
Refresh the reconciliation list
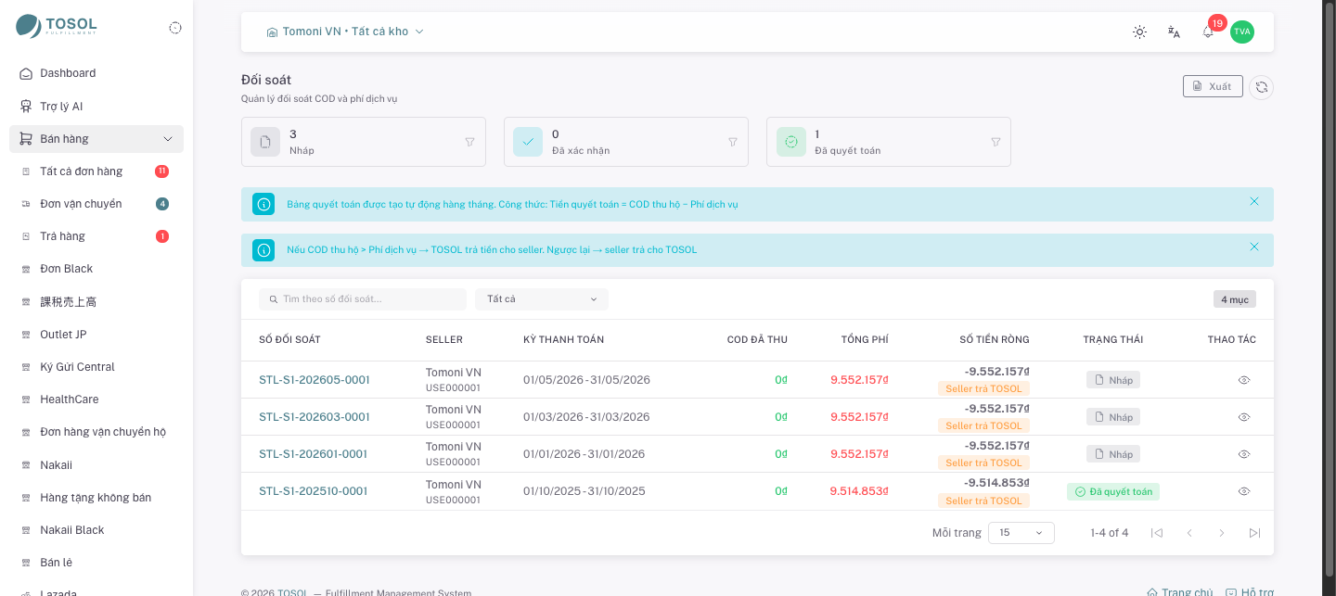pos(1261,87)
